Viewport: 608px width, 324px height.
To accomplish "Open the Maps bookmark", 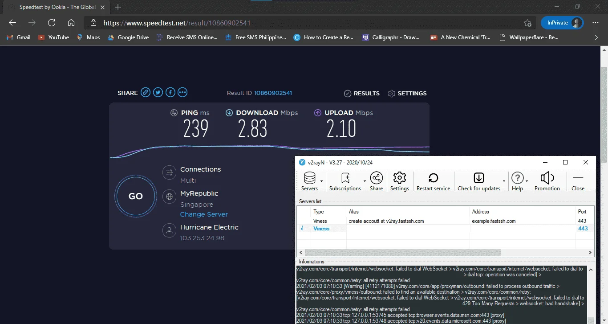I will pos(88,37).
